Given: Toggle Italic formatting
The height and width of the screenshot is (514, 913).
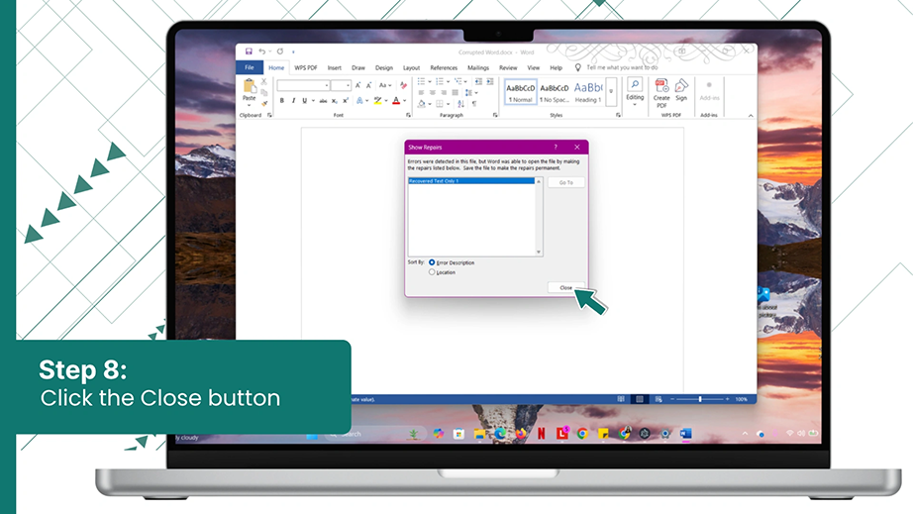Looking at the screenshot, I should click(293, 101).
